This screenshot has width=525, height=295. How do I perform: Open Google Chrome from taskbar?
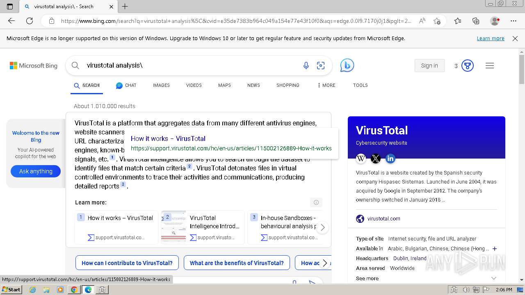pyautogui.click(x=74, y=290)
